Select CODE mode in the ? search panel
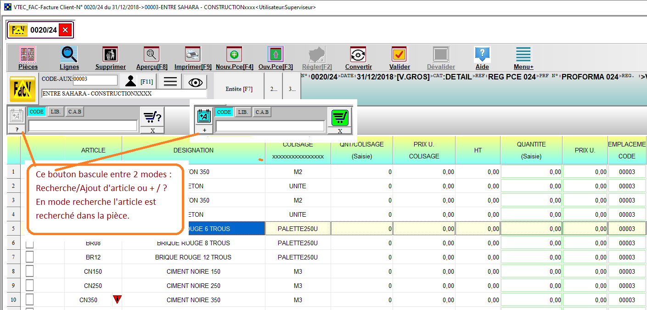647x310 pixels. pyautogui.click(x=37, y=112)
